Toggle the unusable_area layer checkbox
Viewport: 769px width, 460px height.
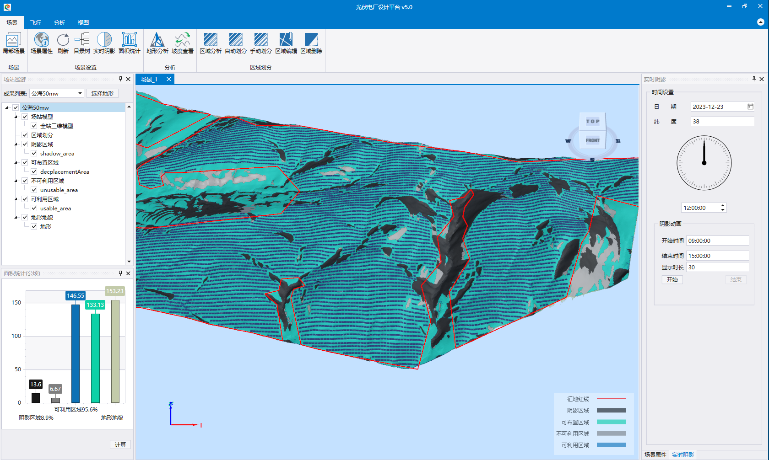[34, 190]
